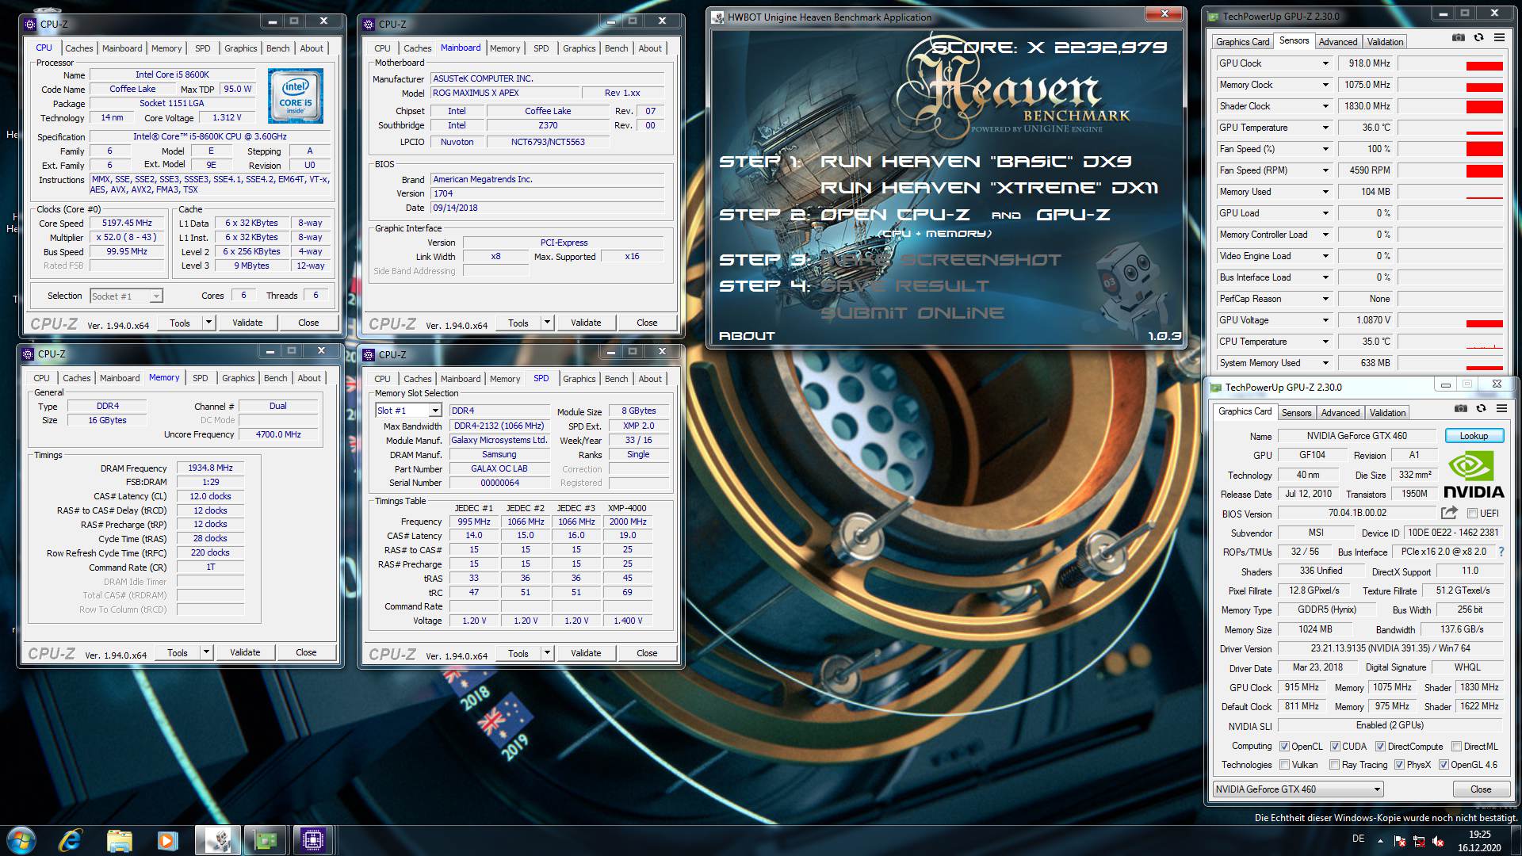This screenshot has height=856, width=1522.
Task: Click the GPU-Z green card taskbar icon
Action: (265, 839)
